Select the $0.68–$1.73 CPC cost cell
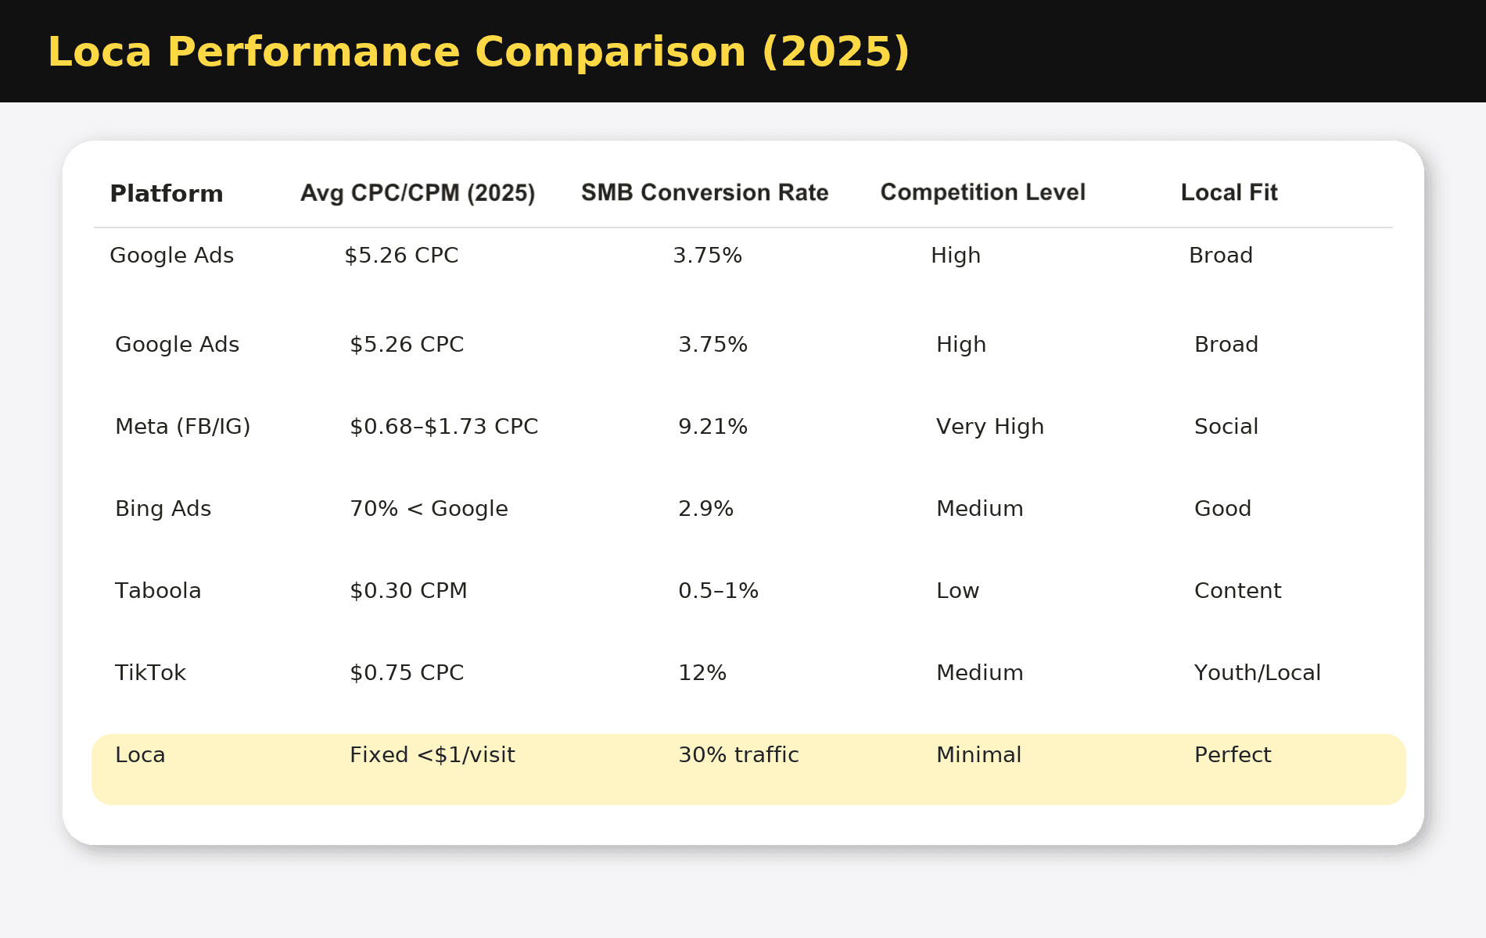The image size is (1486, 938). (x=443, y=427)
